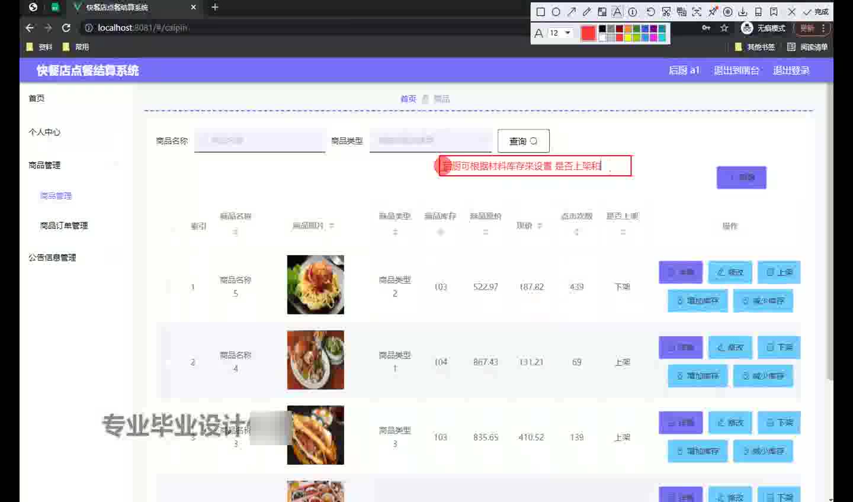This screenshot has height=502, width=853.
Task: Pick the pencil drawing tool
Action: coord(587,12)
